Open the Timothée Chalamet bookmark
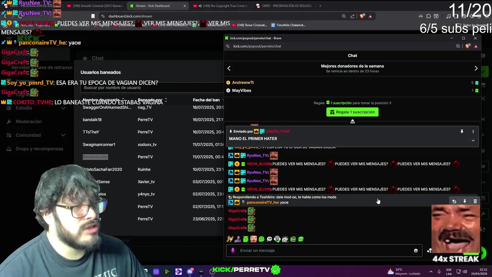The width and height of the screenshot is (492, 277). coord(288,25)
